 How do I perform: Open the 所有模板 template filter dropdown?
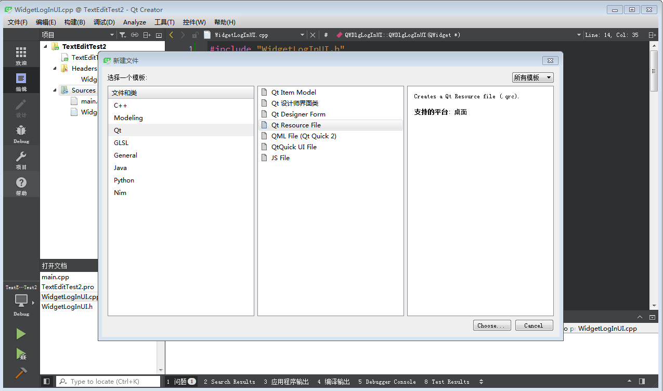(x=532, y=77)
